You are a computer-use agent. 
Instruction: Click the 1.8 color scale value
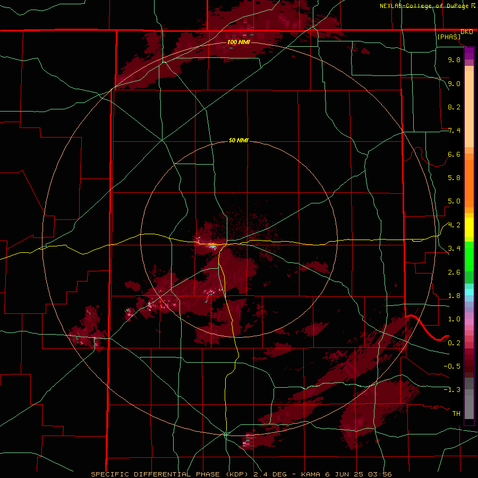tap(454, 296)
